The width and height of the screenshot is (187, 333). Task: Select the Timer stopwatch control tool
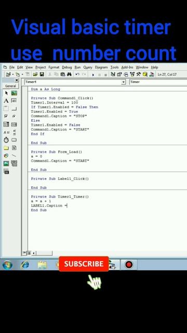coord(6,140)
